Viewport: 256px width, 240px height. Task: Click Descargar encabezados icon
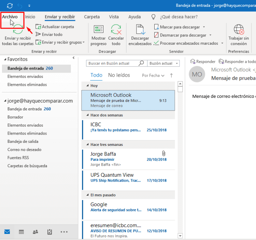[x=140, y=30]
